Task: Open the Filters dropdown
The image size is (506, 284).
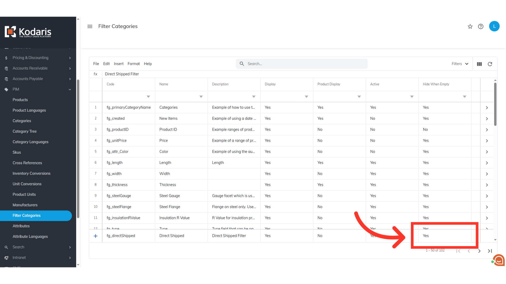Action: point(460,64)
